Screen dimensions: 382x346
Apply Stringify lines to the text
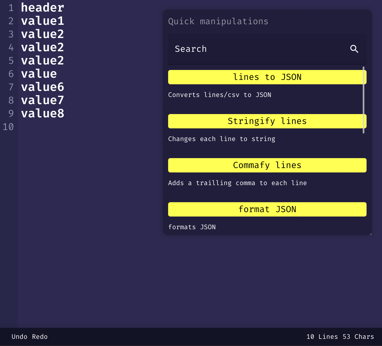[x=267, y=121]
